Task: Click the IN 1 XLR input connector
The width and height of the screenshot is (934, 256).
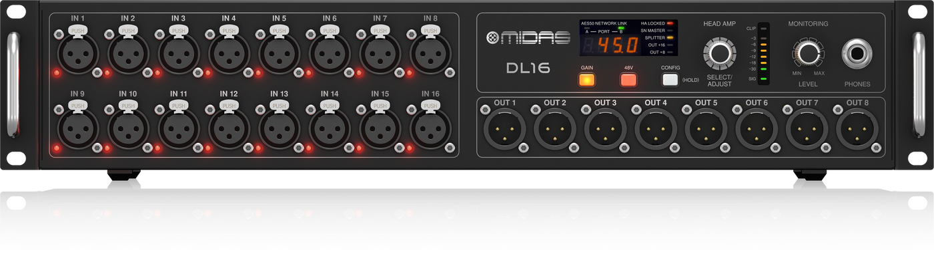Action: pyautogui.click(x=78, y=53)
